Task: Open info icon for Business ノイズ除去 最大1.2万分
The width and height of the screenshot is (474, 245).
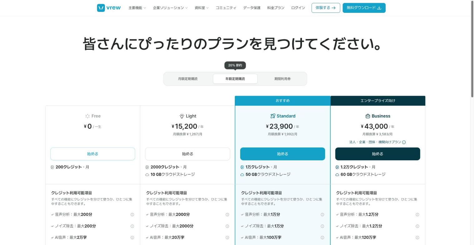Action: 417,226
